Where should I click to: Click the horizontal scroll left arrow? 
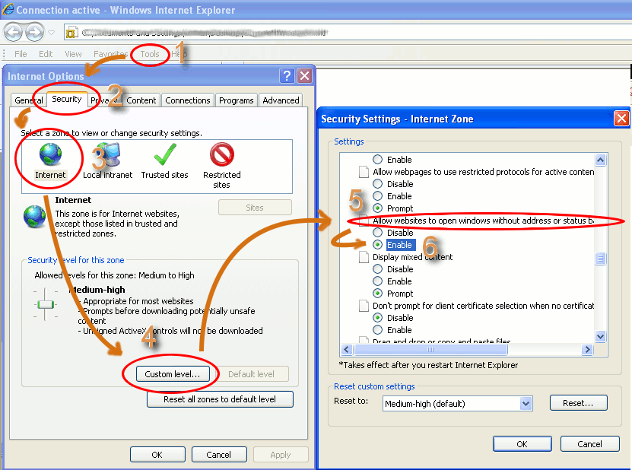tap(347, 350)
